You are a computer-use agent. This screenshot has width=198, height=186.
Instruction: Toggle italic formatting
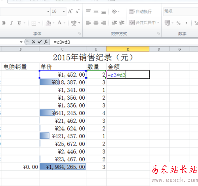click(11, 23)
